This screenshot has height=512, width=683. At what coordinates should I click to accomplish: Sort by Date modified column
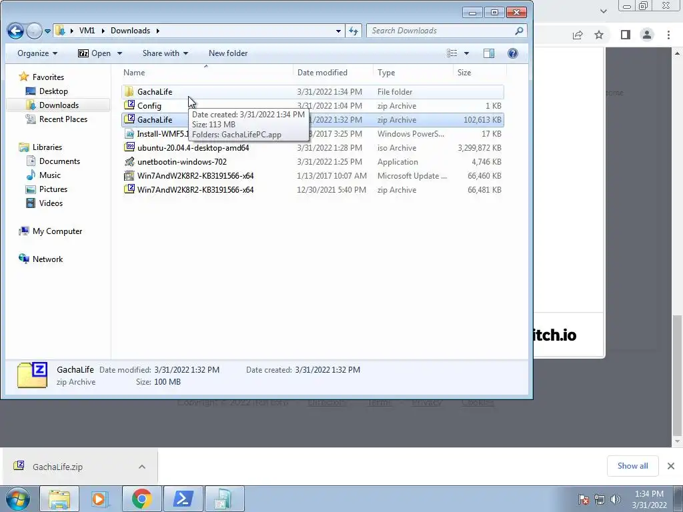point(333,72)
